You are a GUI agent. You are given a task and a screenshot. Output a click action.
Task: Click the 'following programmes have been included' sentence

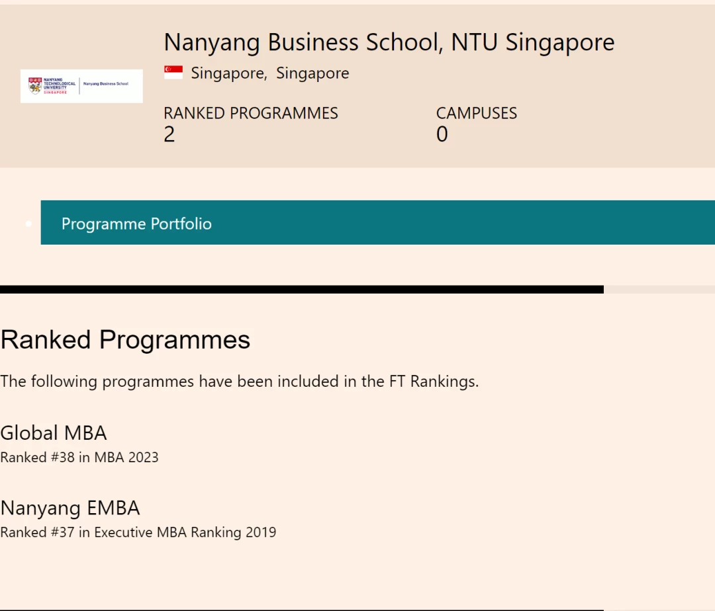pos(240,381)
